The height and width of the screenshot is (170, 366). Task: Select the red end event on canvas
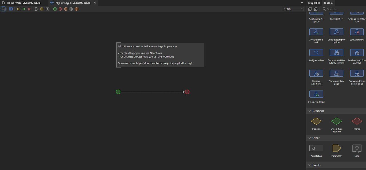coord(187,92)
